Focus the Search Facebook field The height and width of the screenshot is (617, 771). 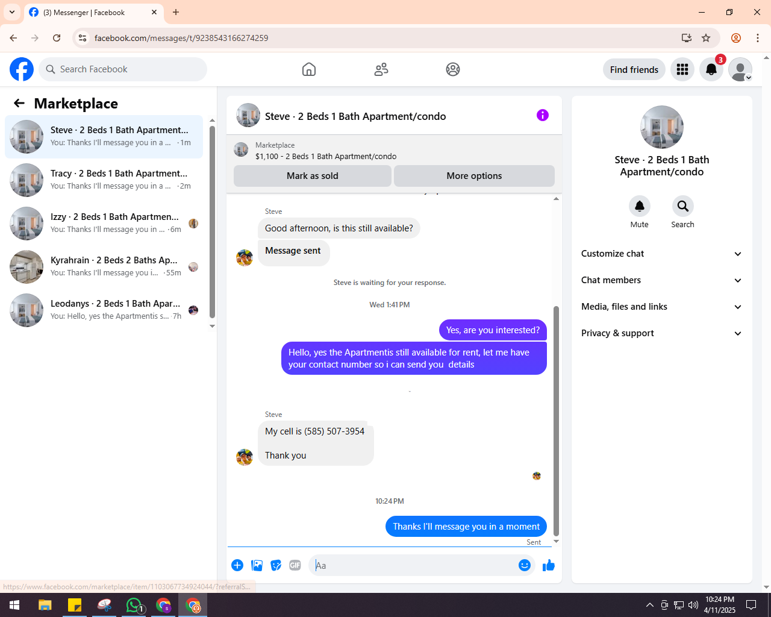click(x=123, y=69)
